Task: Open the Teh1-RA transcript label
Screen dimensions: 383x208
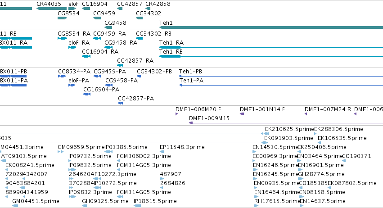Action: tap(171, 42)
